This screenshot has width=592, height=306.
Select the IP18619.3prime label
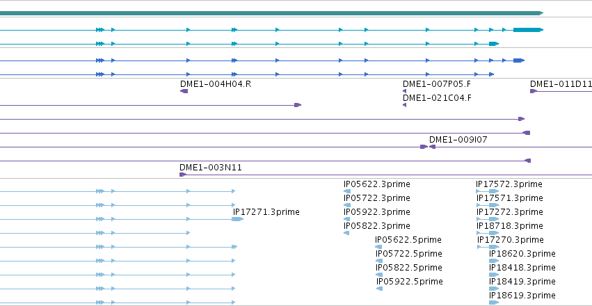coord(522,295)
